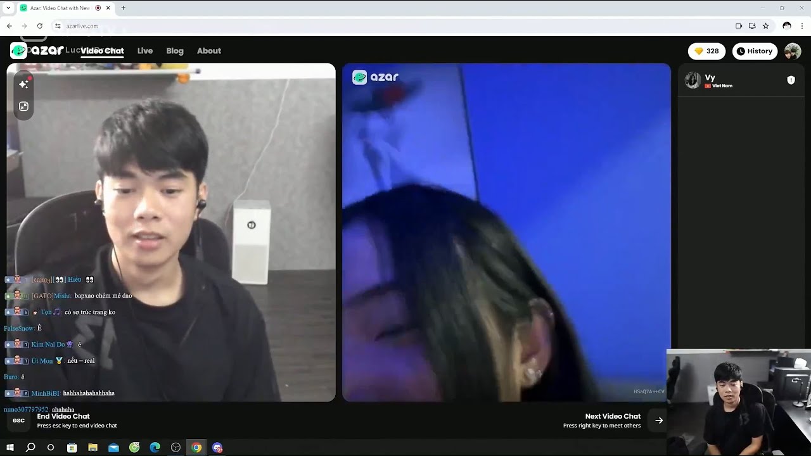The width and height of the screenshot is (811, 456).
Task: Click the camera permission icon in address bar
Action: (x=739, y=26)
